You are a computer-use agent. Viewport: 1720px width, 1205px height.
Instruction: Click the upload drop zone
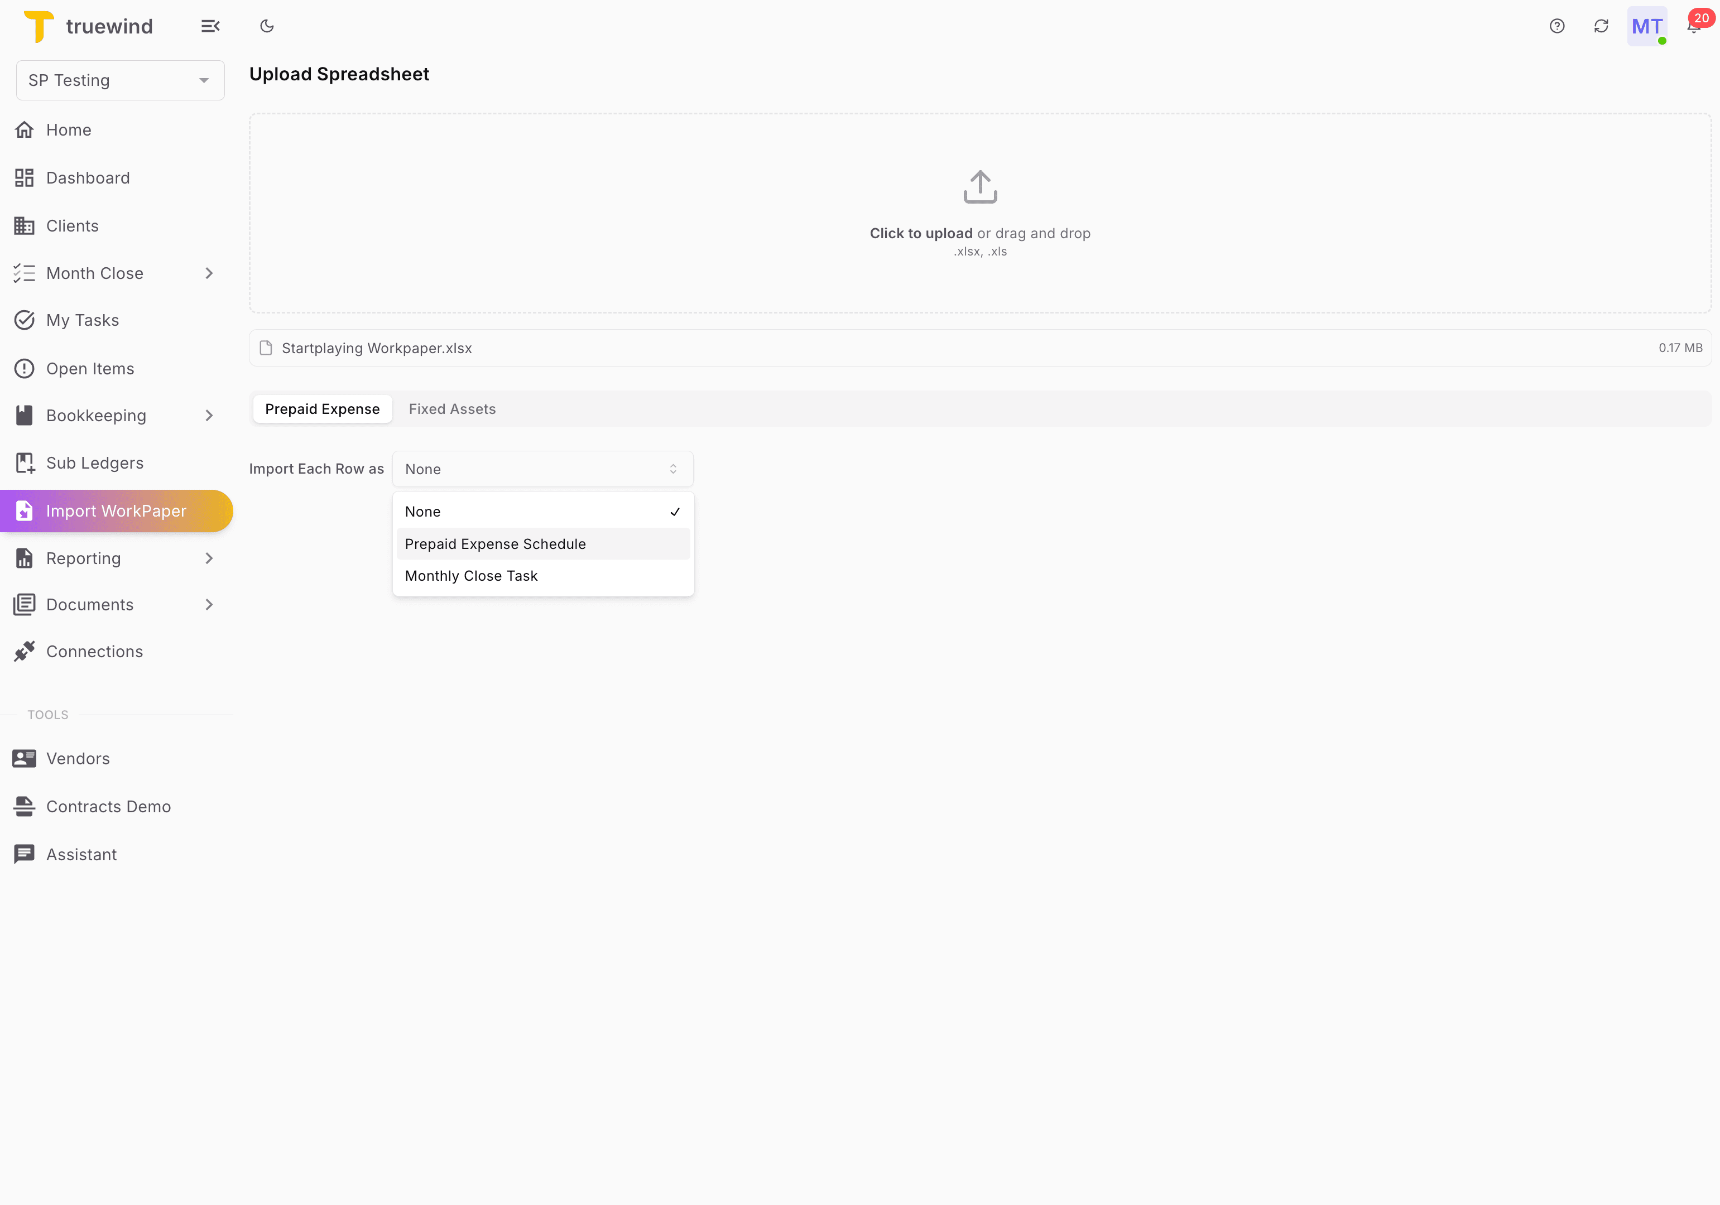(980, 213)
